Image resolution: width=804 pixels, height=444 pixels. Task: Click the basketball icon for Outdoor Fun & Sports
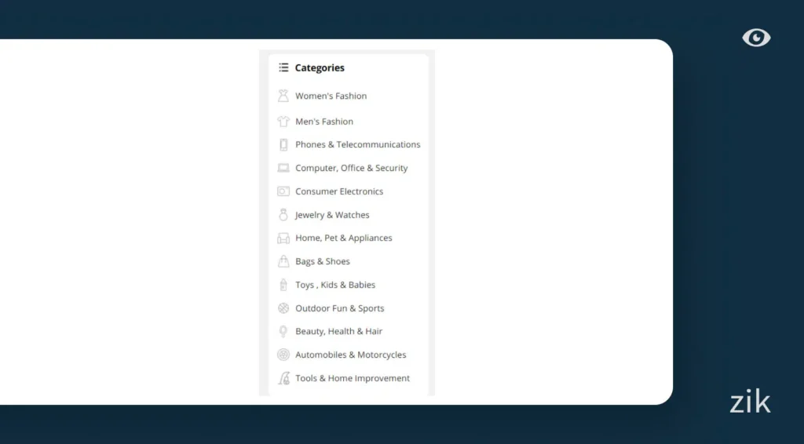(x=283, y=308)
